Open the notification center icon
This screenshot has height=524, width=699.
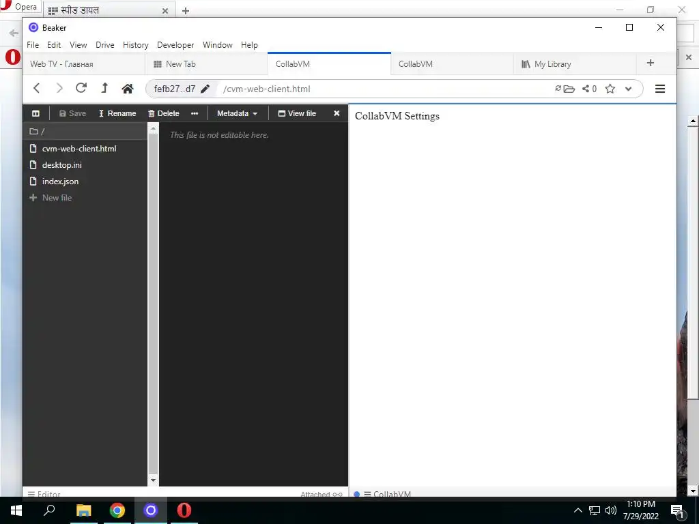click(x=677, y=511)
